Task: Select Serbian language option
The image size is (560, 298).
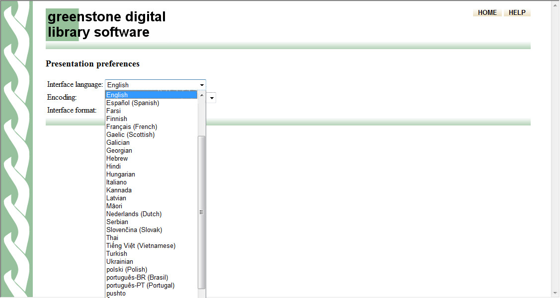Action: point(152,222)
